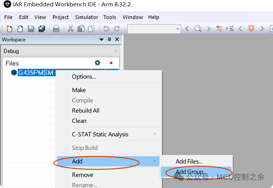Open the Help menu
This screenshot has width=273, height=188.
pos(153,17)
